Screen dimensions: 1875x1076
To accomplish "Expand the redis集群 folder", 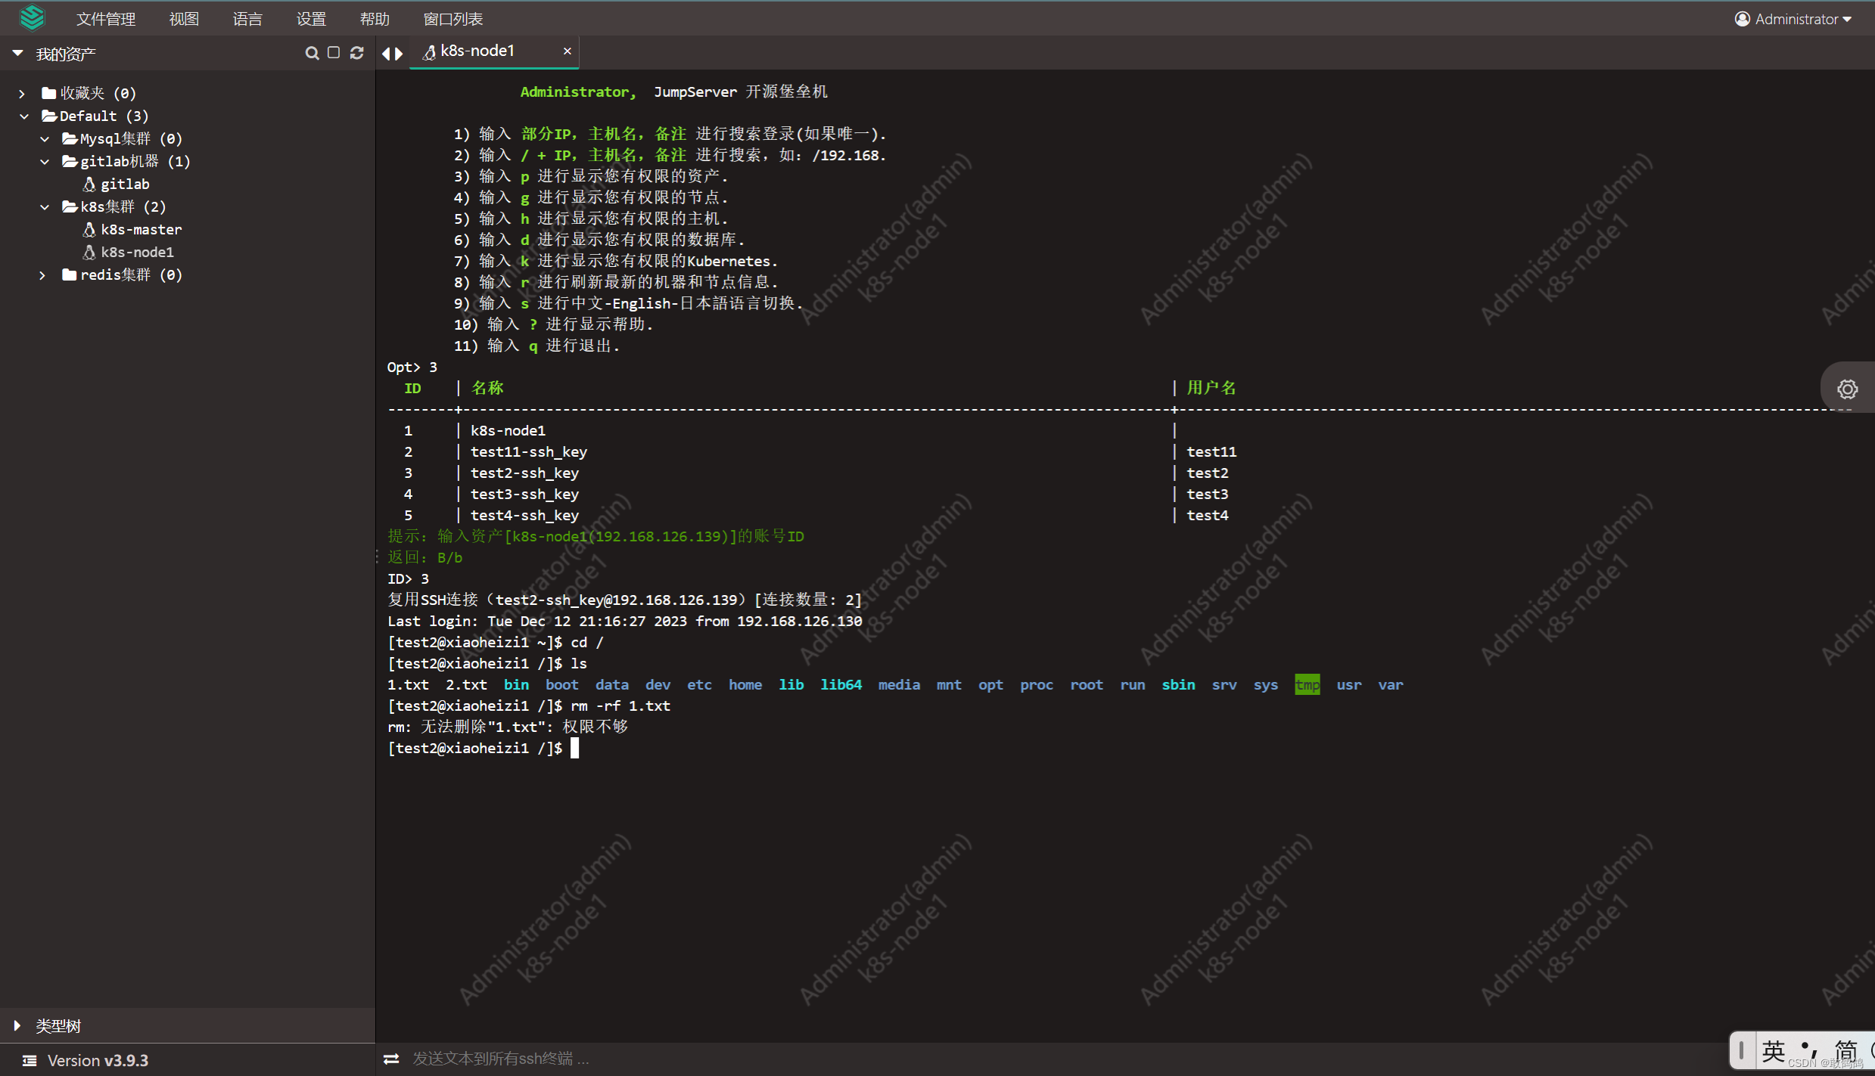I will click(42, 274).
